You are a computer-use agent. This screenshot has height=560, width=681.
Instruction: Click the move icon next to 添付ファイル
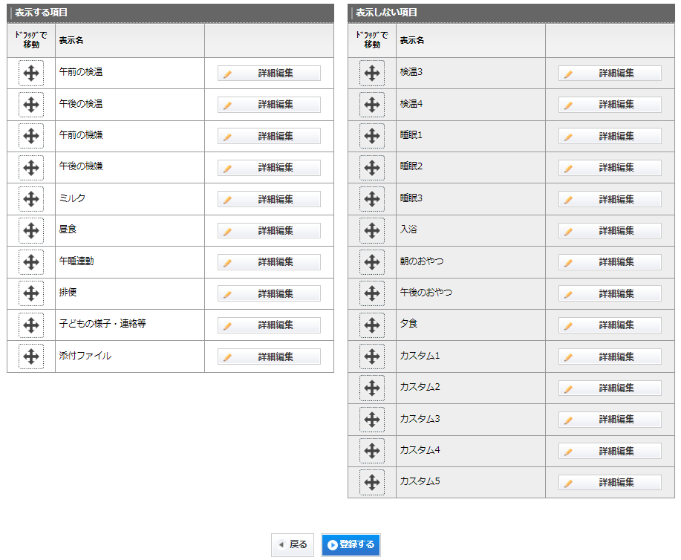pyautogui.click(x=31, y=356)
